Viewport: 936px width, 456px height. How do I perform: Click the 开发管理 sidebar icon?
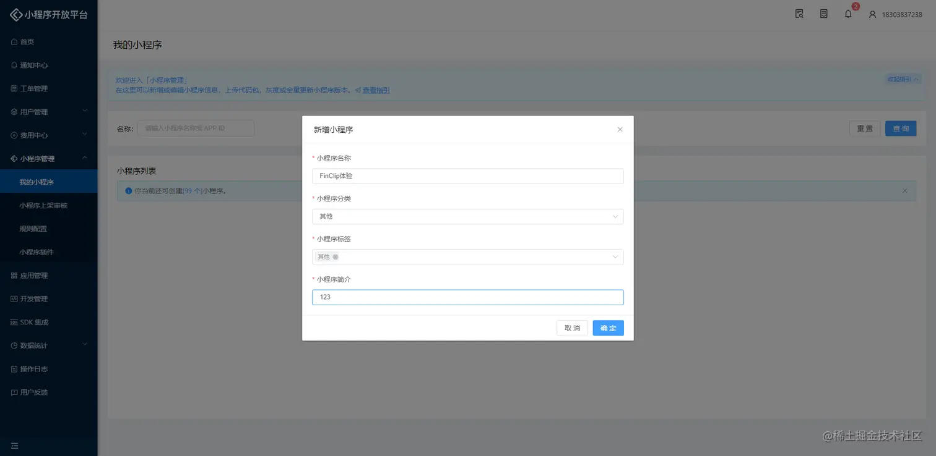pos(14,299)
